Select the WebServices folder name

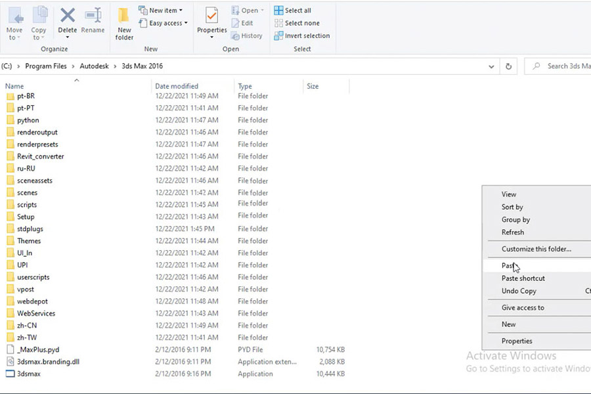pyautogui.click(x=36, y=313)
